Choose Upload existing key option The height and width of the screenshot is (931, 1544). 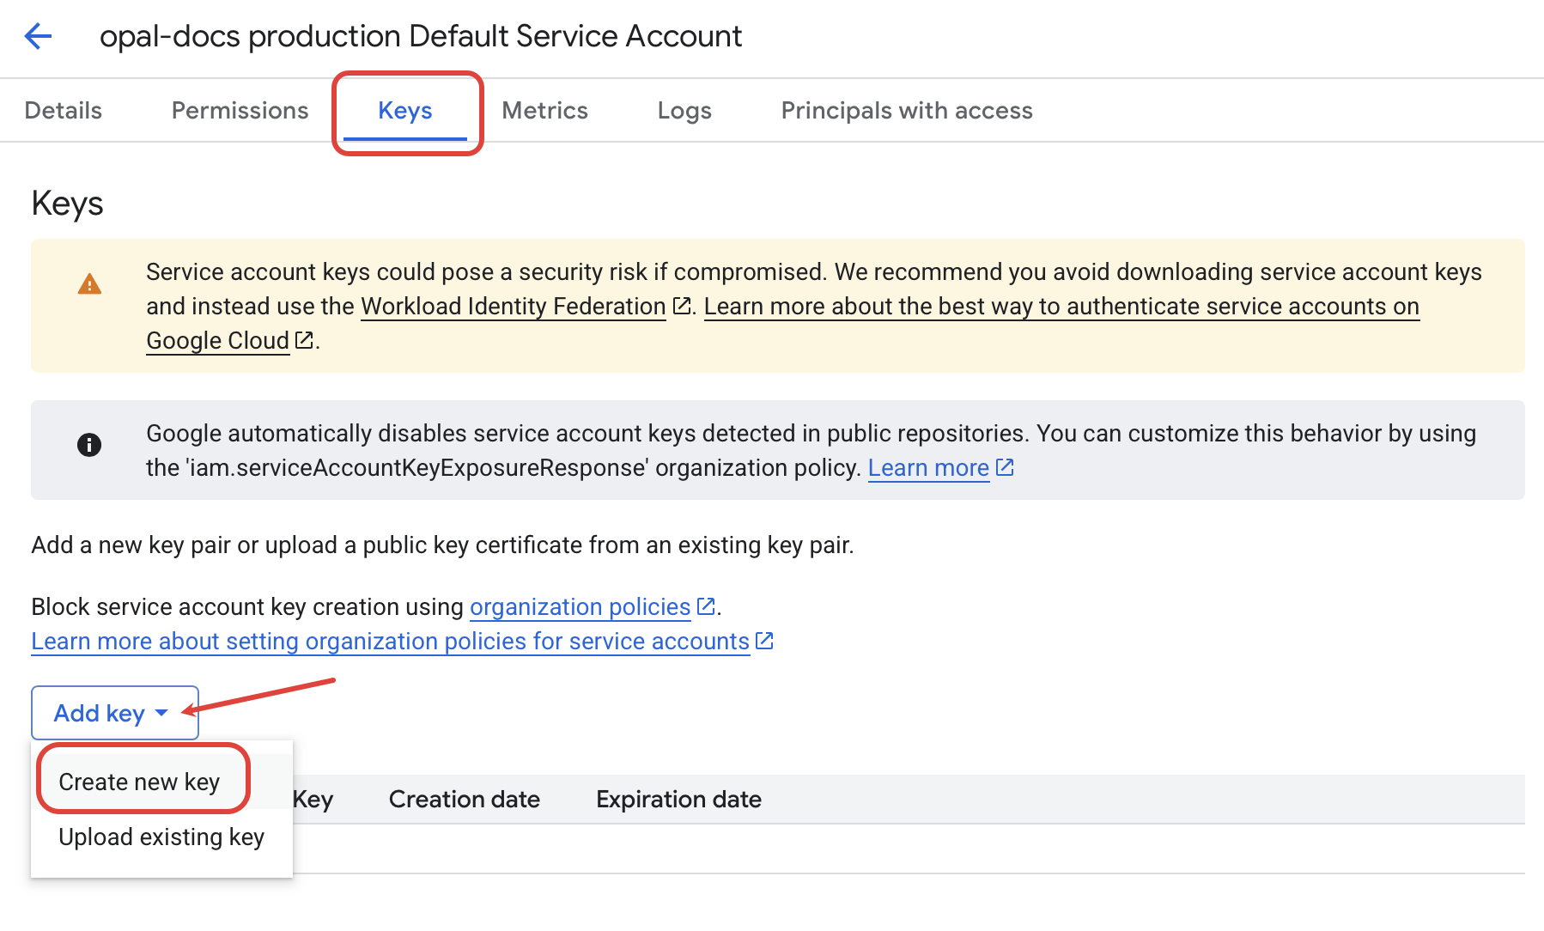161,837
